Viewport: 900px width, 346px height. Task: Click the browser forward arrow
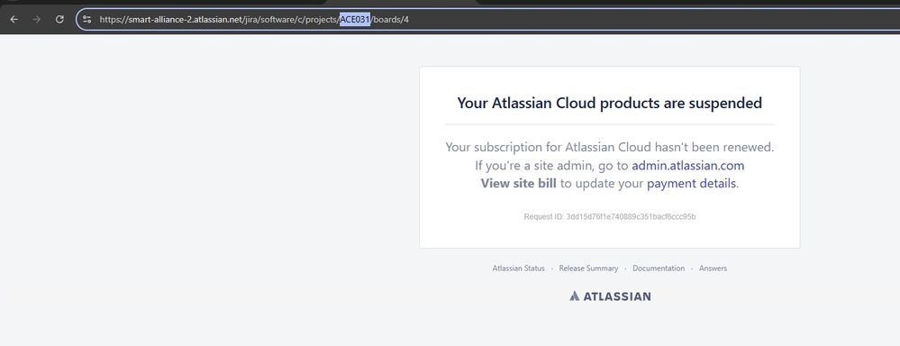pyautogui.click(x=37, y=20)
